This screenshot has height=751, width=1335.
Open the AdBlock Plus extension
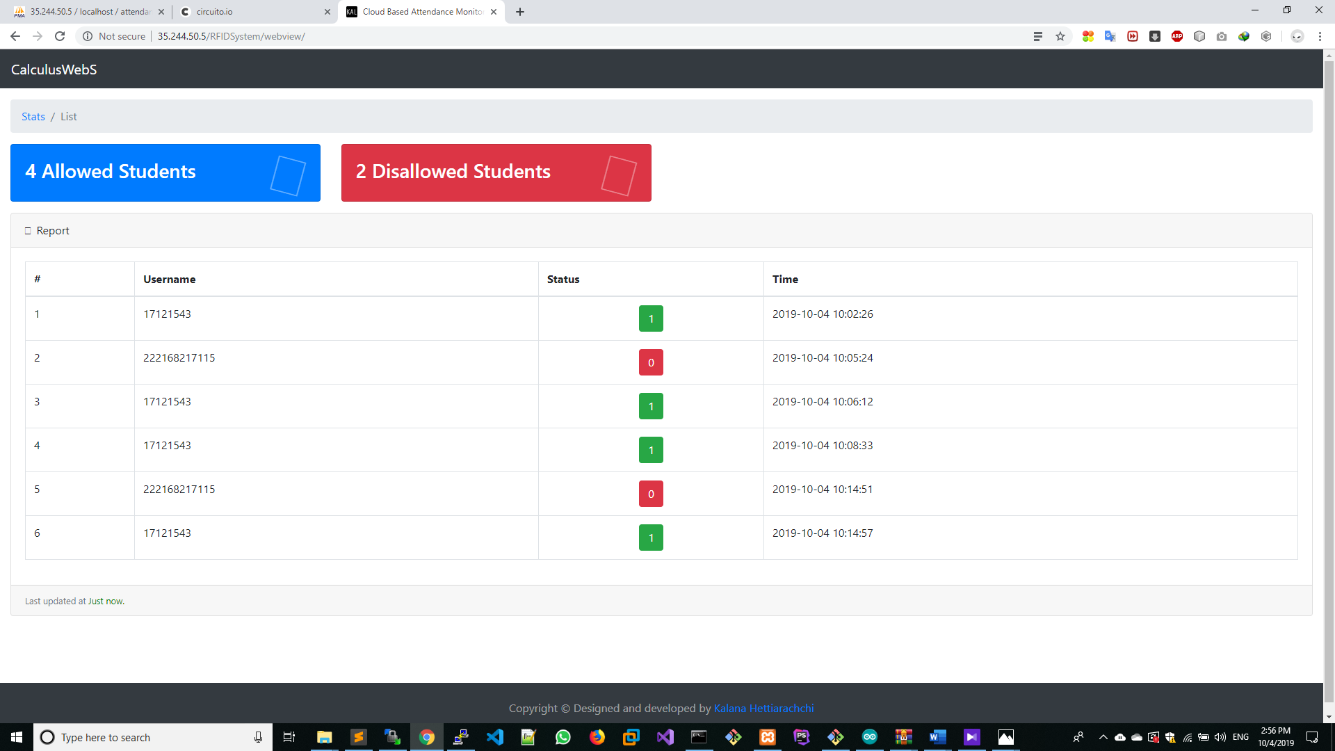coord(1177,36)
